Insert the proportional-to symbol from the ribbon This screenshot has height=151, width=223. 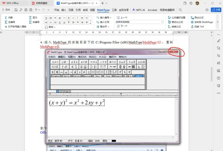(x=82, y=18)
